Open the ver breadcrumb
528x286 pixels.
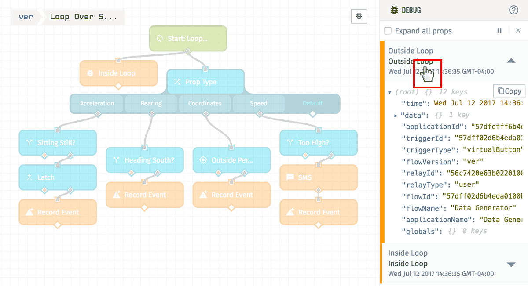tap(26, 17)
